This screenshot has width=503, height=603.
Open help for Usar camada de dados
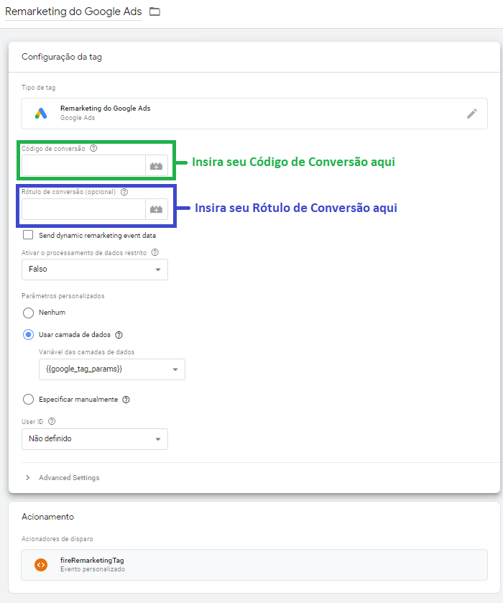(119, 335)
